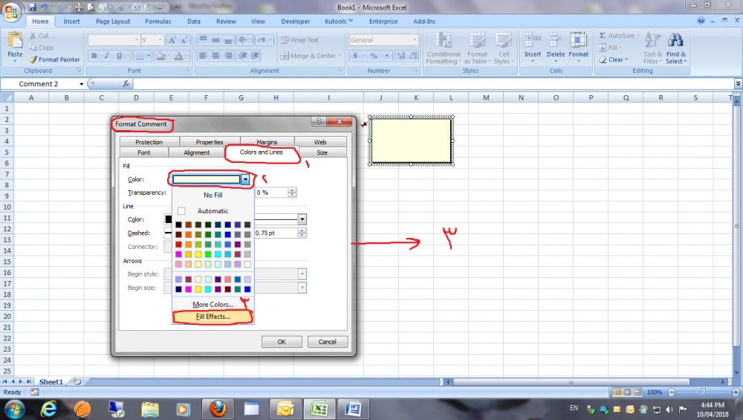Switch to the Properties tab in Format Comment
743x420 pixels.
(x=210, y=142)
